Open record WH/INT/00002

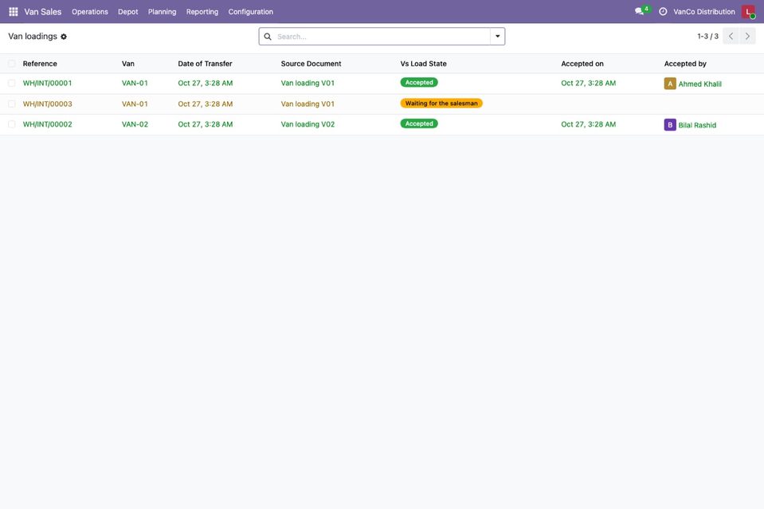click(x=47, y=124)
